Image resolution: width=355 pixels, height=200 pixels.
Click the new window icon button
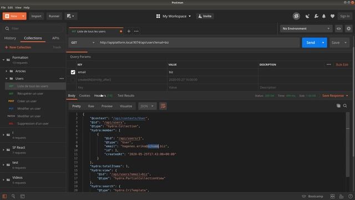(70, 16)
